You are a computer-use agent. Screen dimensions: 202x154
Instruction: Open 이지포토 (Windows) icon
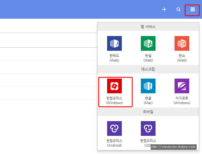[182, 86]
